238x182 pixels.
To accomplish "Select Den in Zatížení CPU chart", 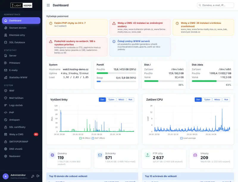I will pos(198,100).
